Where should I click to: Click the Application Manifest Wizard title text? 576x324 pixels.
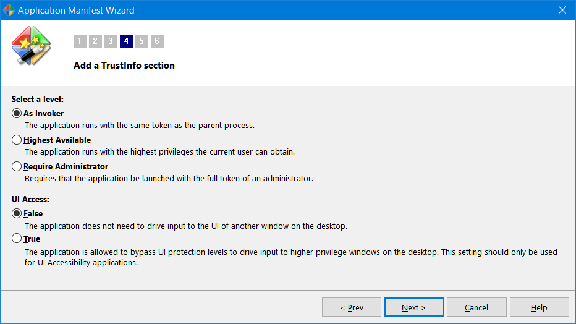76,10
